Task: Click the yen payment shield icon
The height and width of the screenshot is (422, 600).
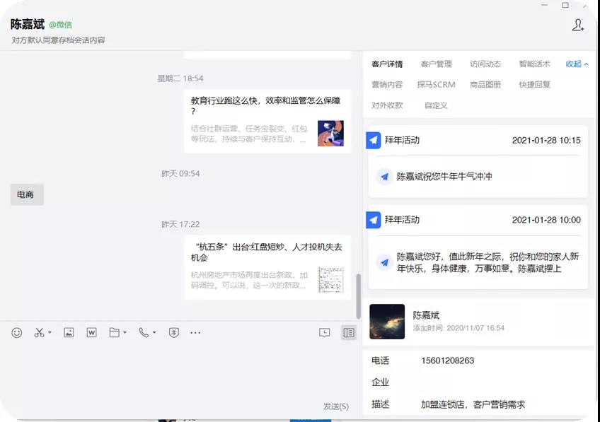Action: (x=173, y=332)
